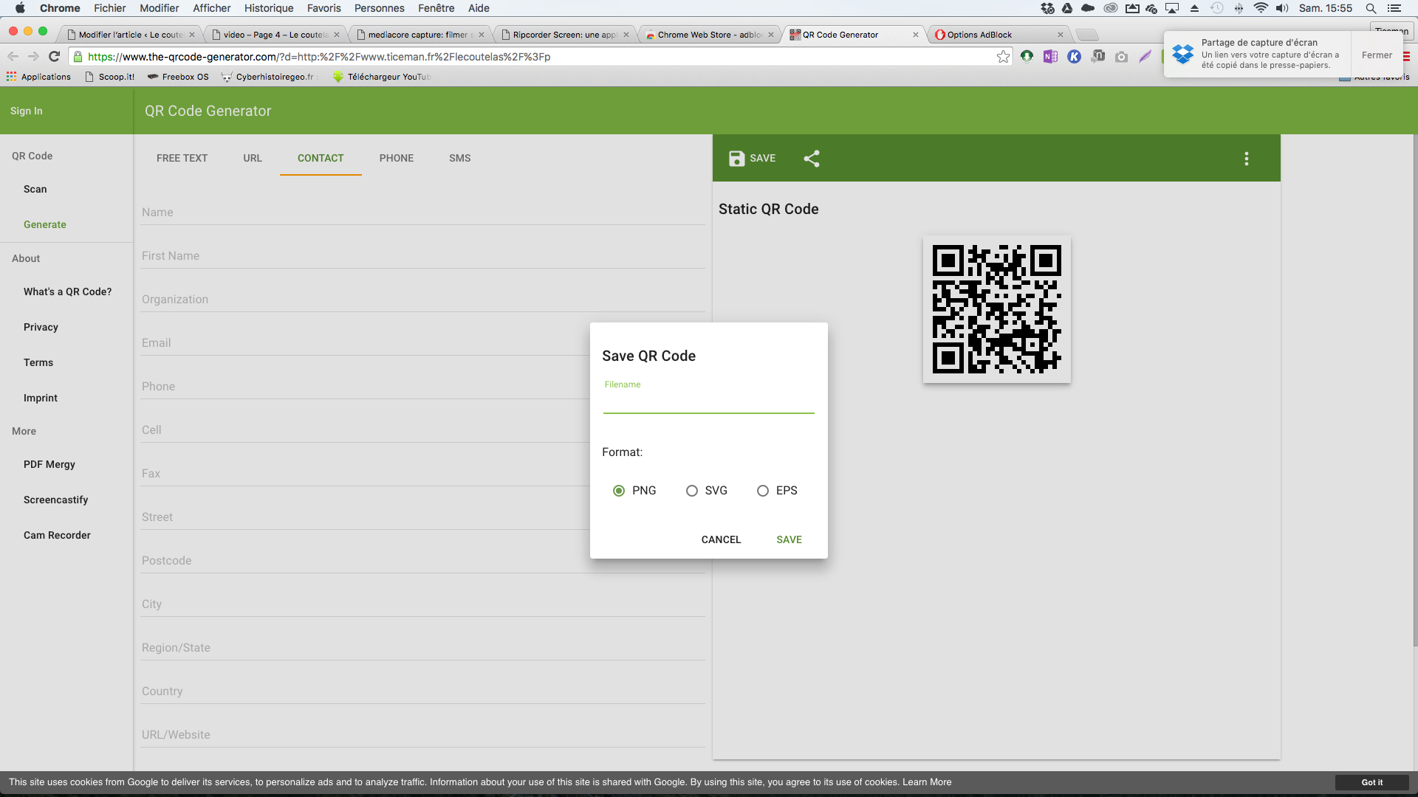Click the Organization input field
1418x797 pixels.
pos(422,300)
